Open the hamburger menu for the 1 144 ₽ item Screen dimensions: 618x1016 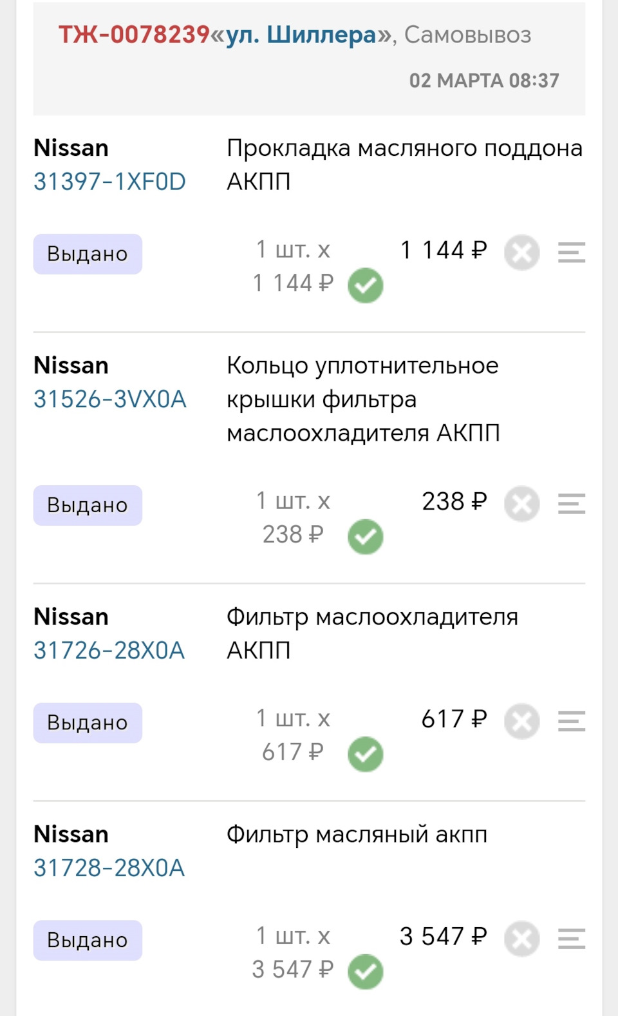tap(571, 253)
